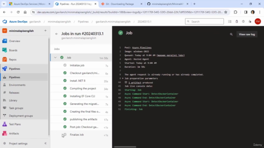Go to the browser home page
264x148 pixels.
[25, 12]
